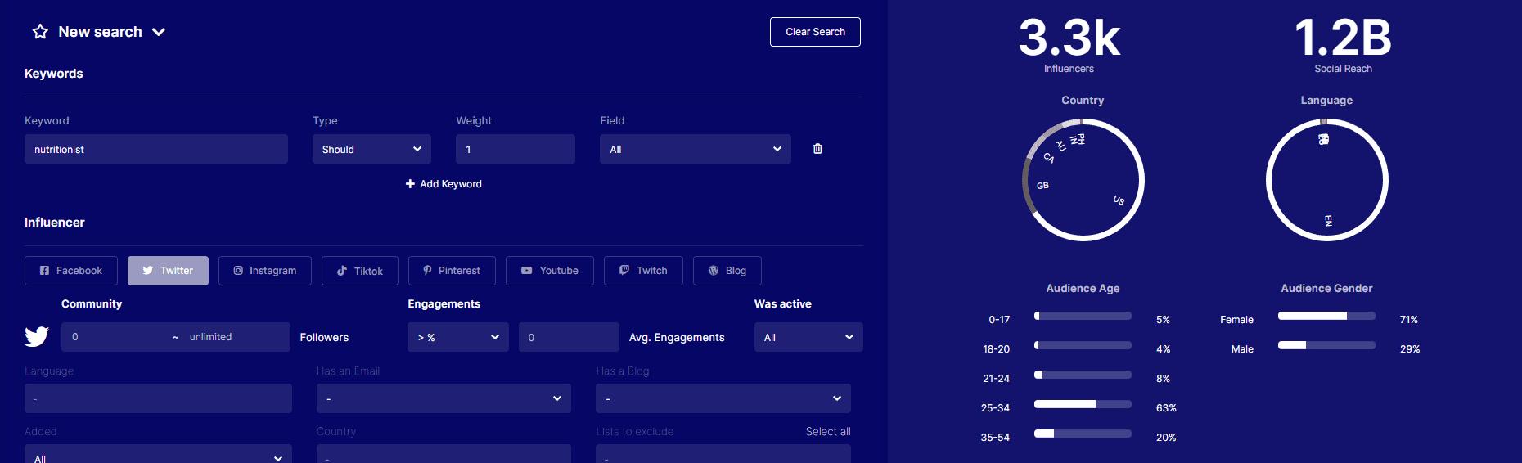Click the star favorite icon beside New search
Screen dimensions: 1522x463
click(x=40, y=32)
